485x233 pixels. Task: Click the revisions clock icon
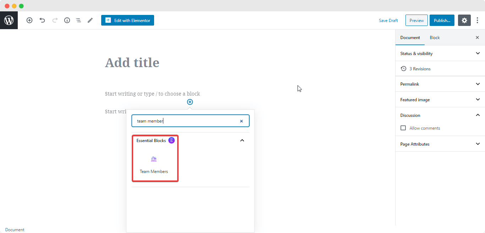403,69
